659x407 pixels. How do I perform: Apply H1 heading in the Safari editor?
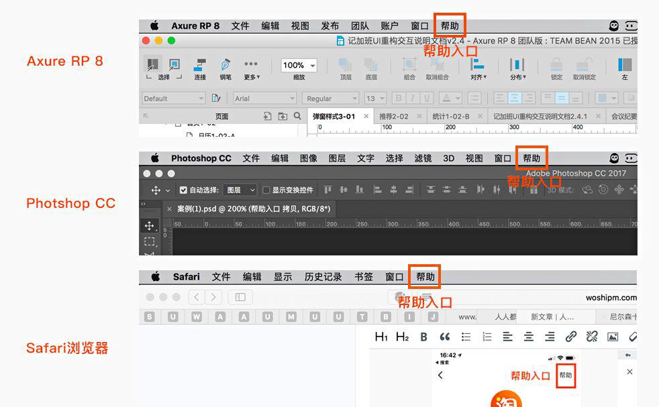(381, 337)
